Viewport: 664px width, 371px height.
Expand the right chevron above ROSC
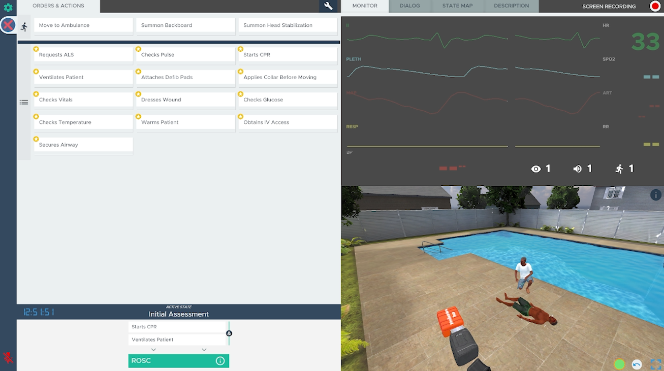[204, 350]
